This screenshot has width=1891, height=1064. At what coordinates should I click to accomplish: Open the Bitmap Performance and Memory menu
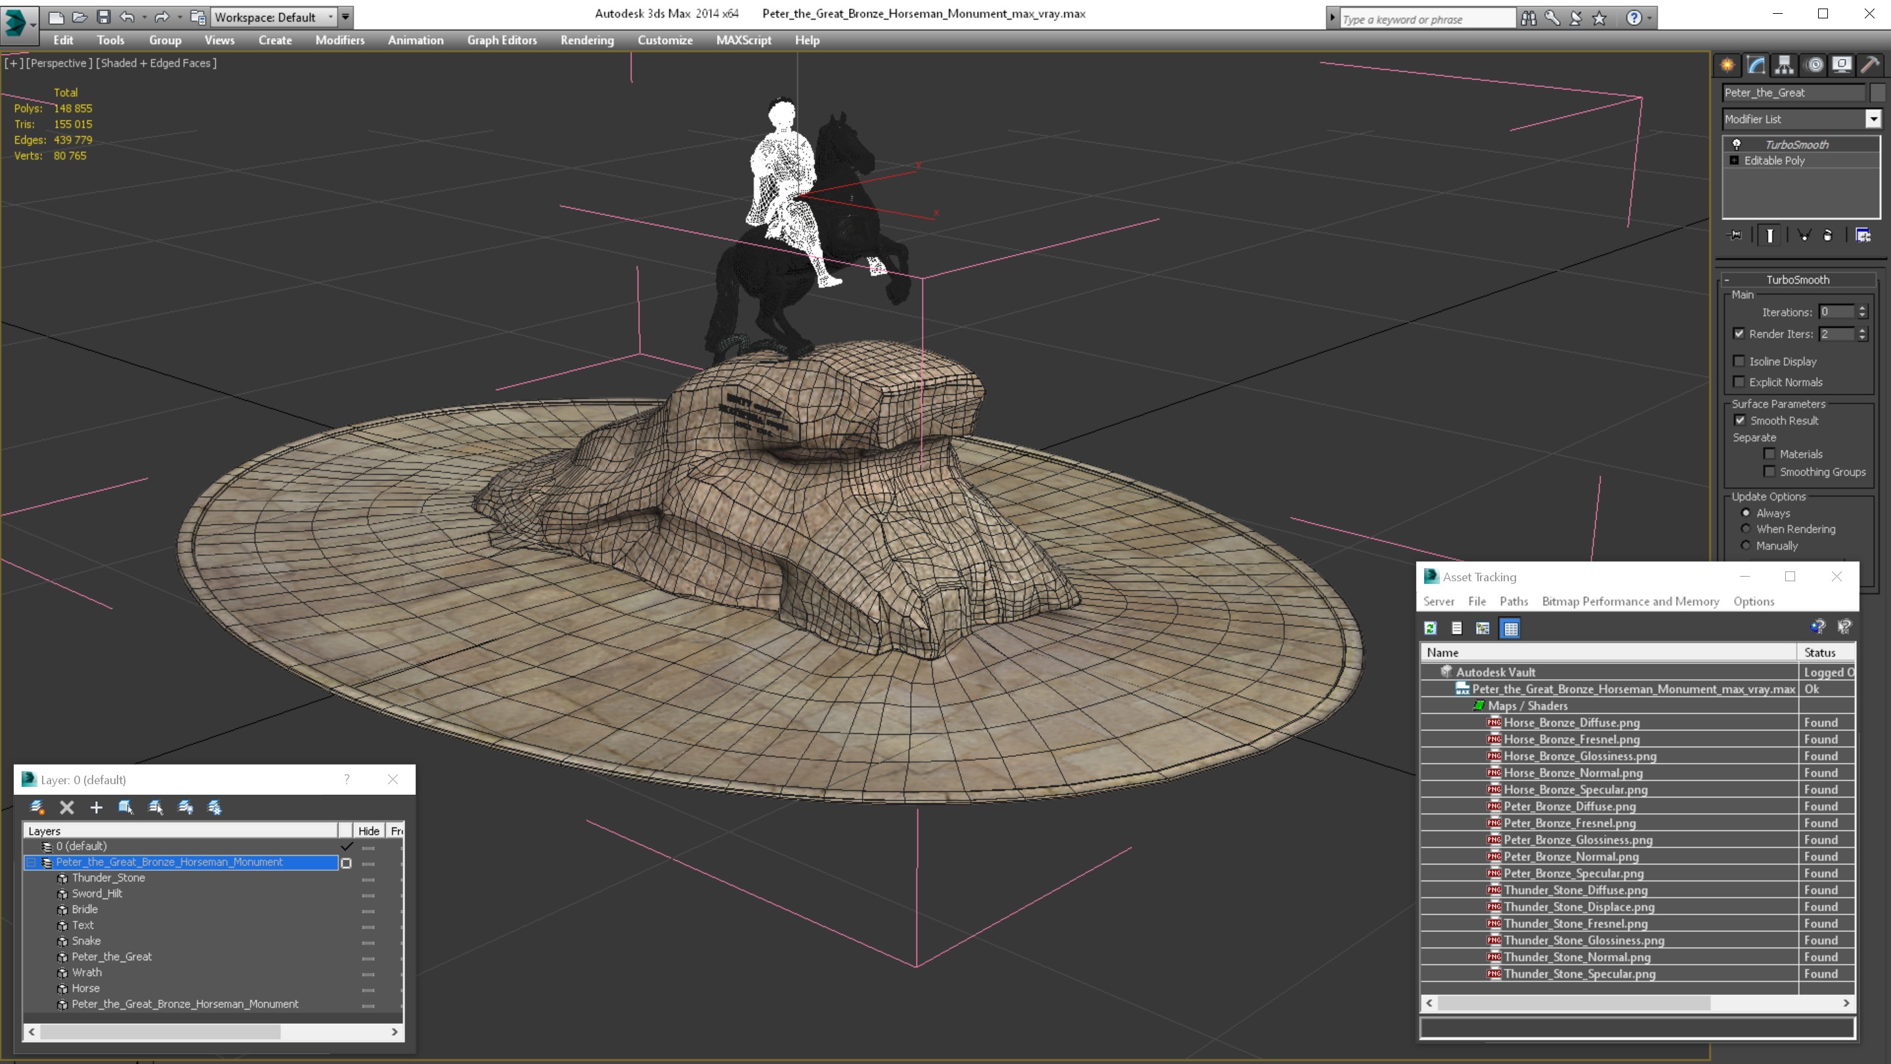1630,602
